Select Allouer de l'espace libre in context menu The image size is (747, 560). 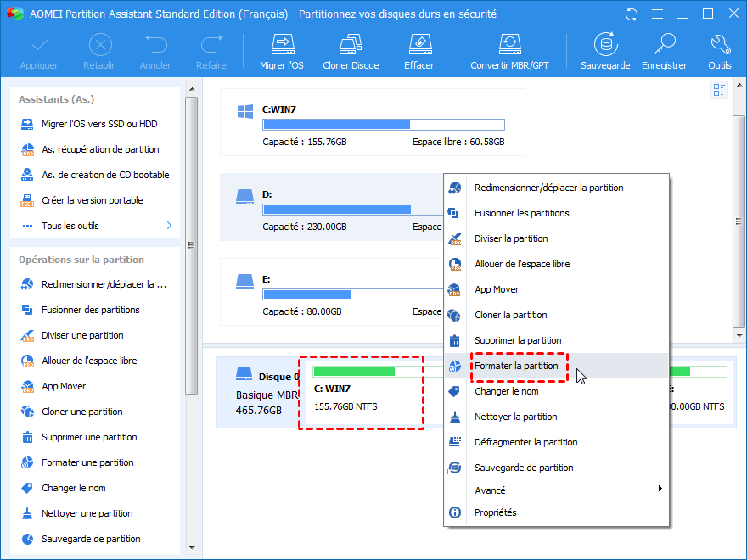tap(557, 264)
